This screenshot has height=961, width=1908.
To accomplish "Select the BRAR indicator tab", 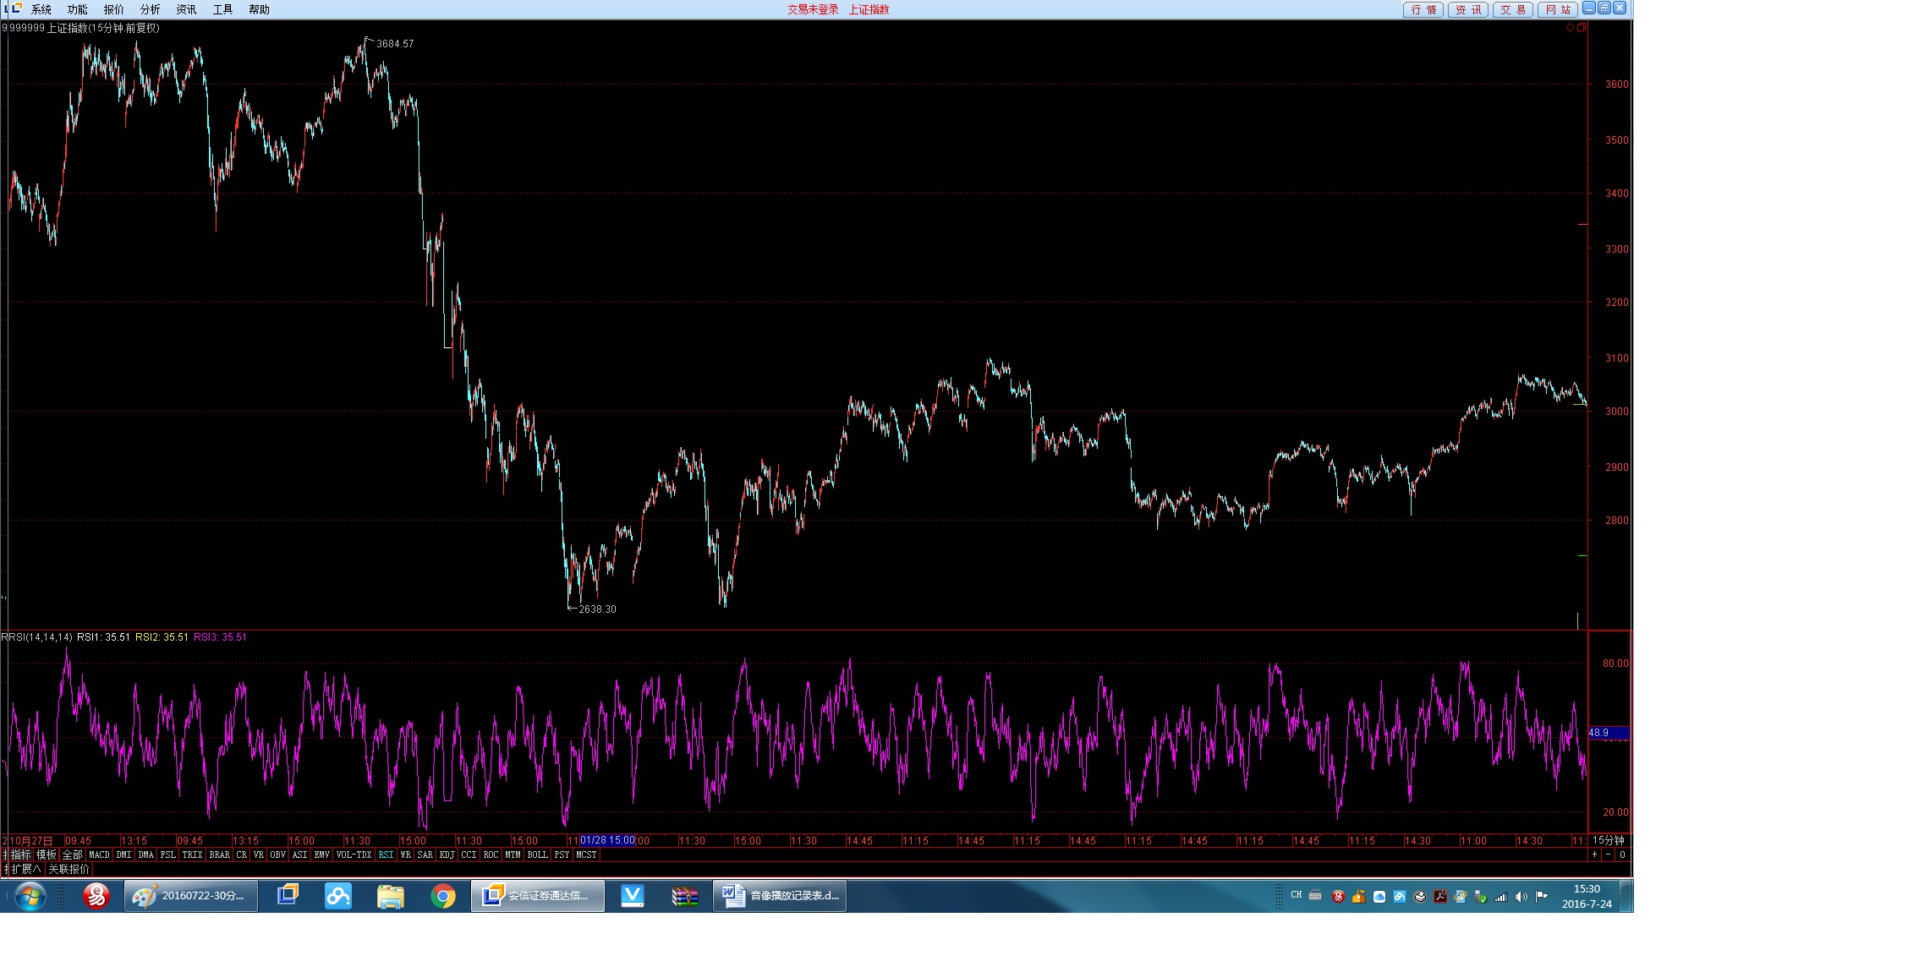I will point(219,855).
